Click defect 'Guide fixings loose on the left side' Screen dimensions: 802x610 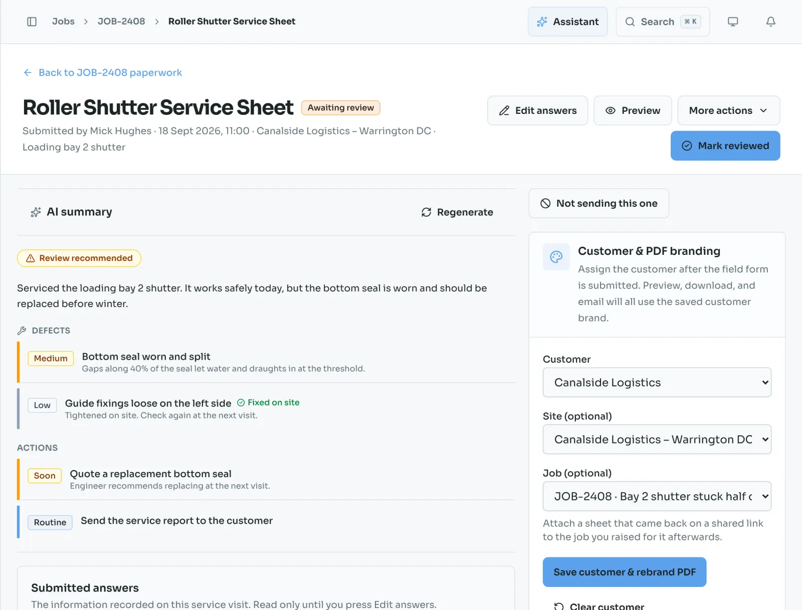(x=148, y=403)
